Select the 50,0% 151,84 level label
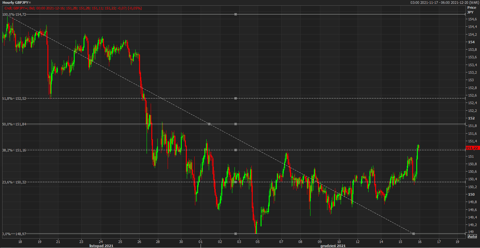The height and width of the screenshot is (248, 480). point(14,124)
